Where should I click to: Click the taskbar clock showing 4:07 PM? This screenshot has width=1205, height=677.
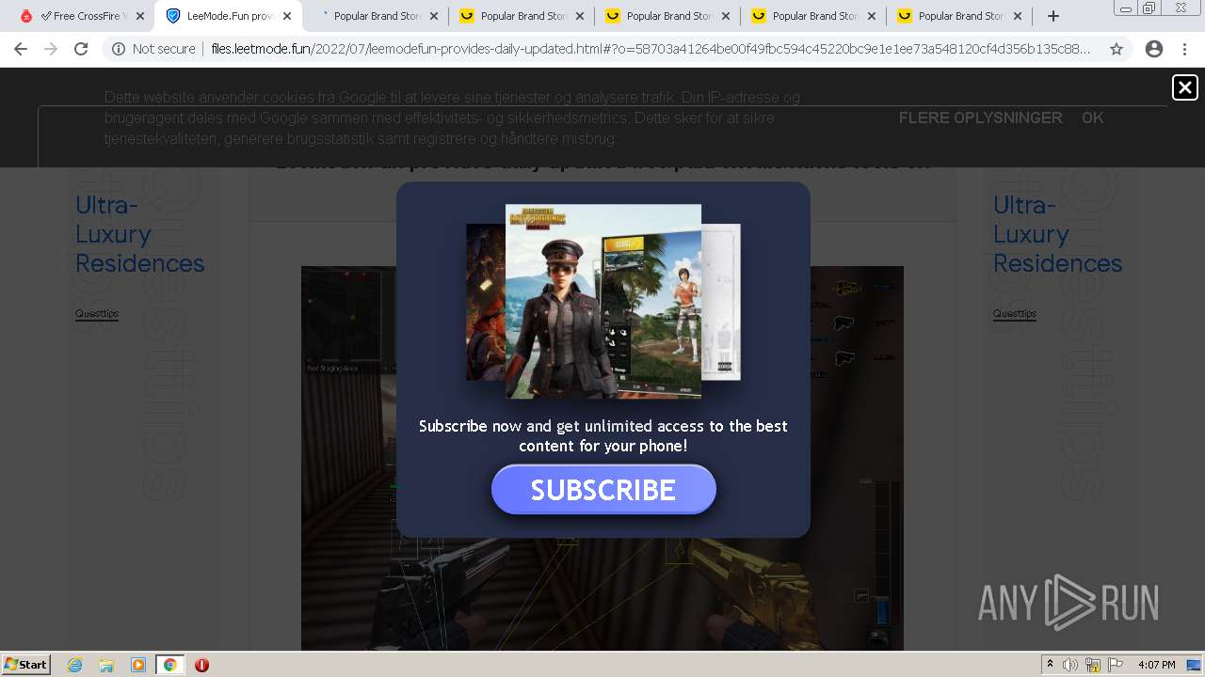coord(1156,665)
